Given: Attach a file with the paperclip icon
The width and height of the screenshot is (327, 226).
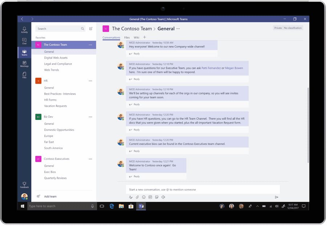Looking at the screenshot, I should pos(137,197).
